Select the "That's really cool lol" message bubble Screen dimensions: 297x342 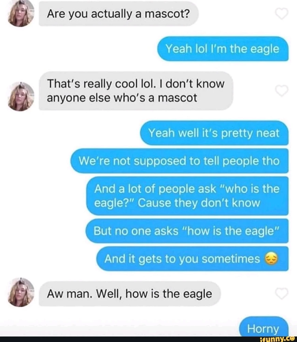(136, 91)
